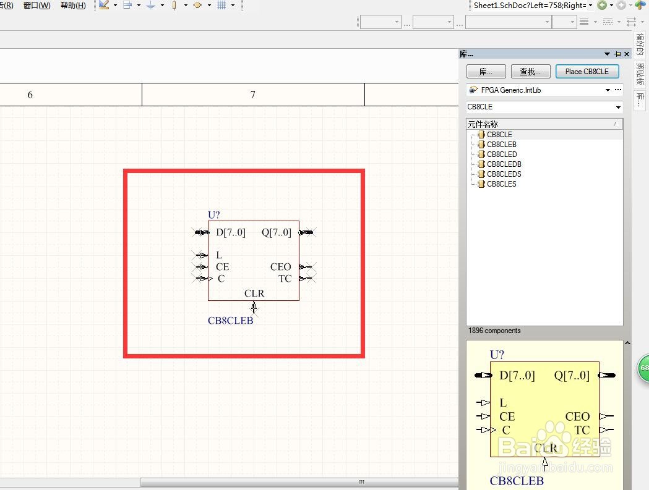Click the D[7..0] bus pin on the schematic

pos(202,232)
